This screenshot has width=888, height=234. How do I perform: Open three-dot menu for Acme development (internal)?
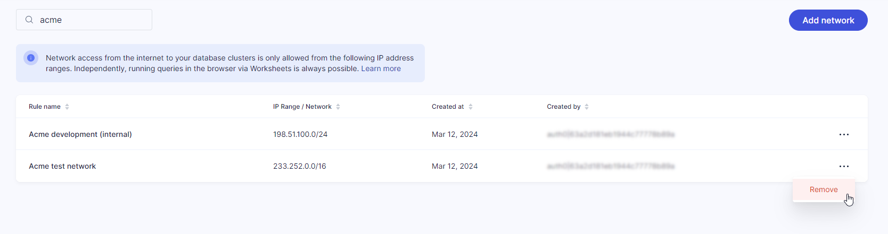[844, 134]
